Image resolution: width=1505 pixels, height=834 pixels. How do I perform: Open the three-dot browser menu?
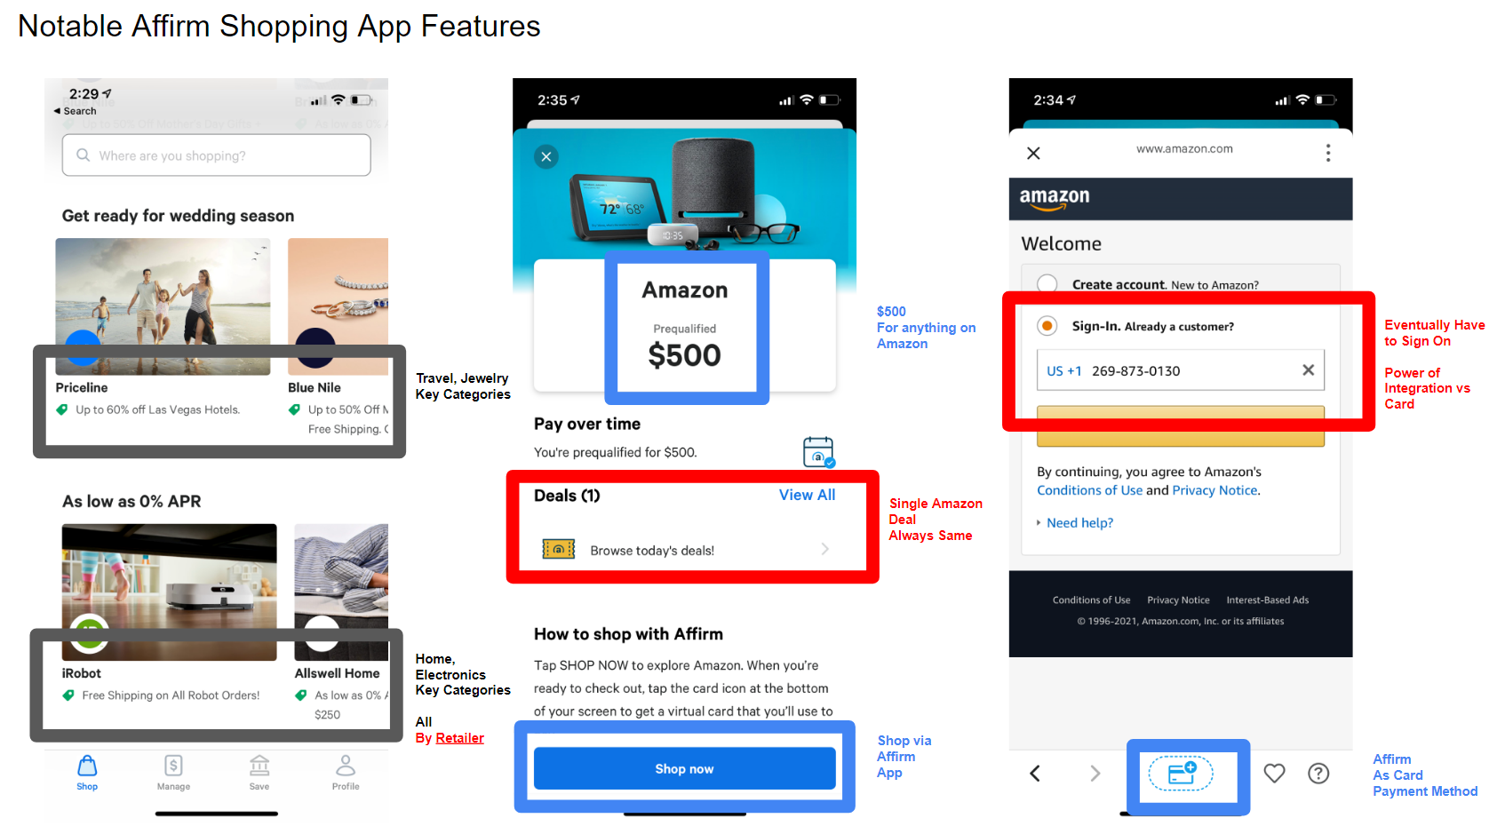click(x=1328, y=153)
